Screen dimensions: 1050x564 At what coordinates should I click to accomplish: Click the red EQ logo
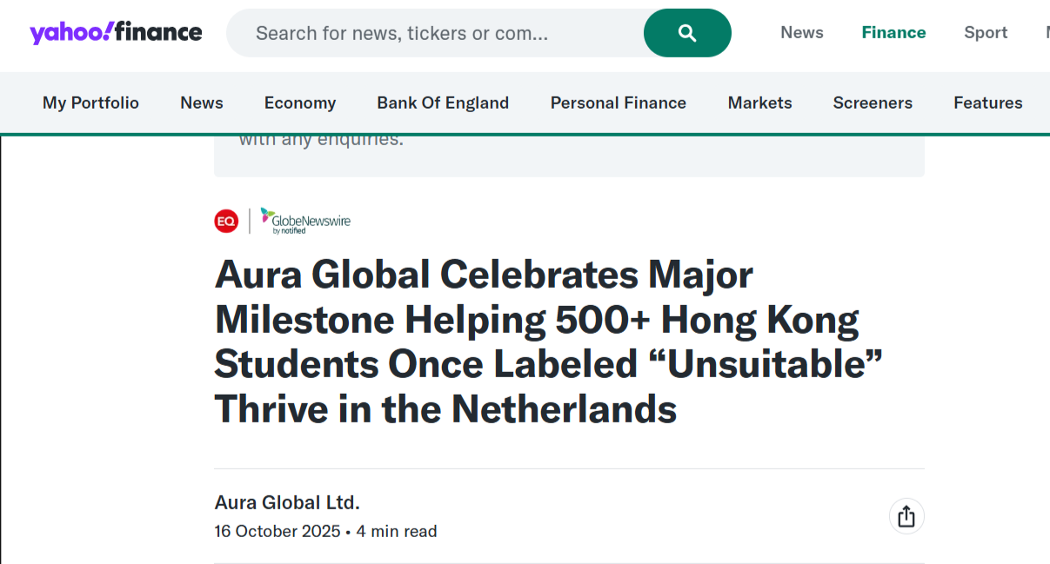[226, 222]
